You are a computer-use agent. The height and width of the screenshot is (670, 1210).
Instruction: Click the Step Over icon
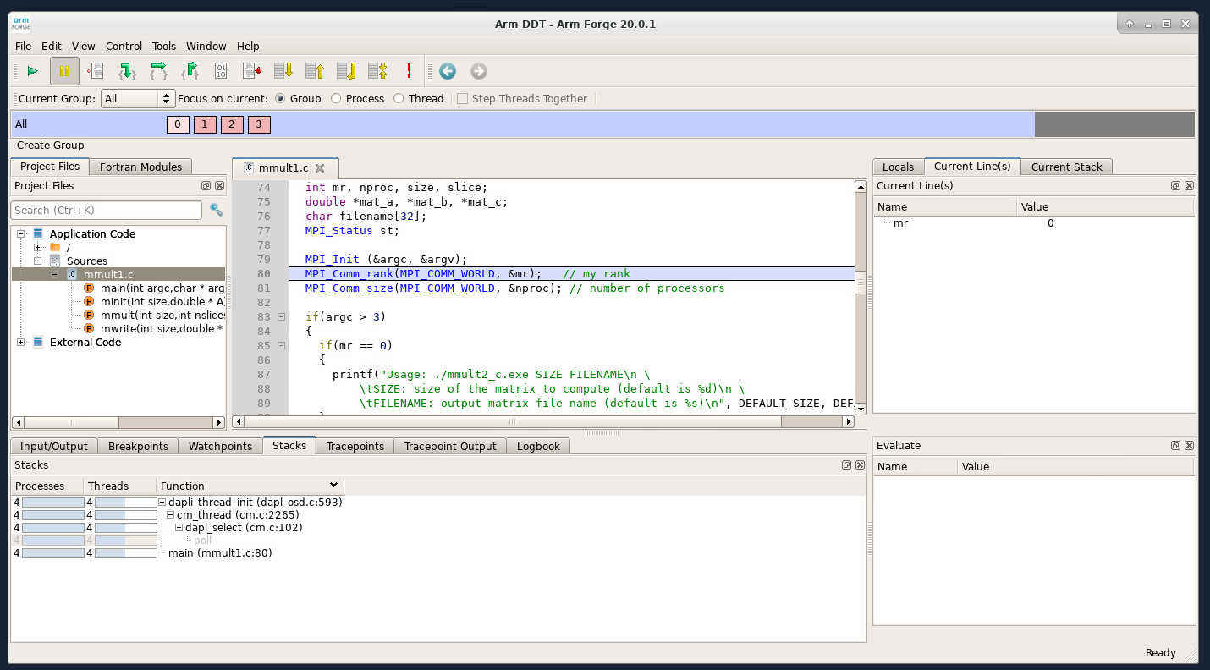tap(158, 71)
